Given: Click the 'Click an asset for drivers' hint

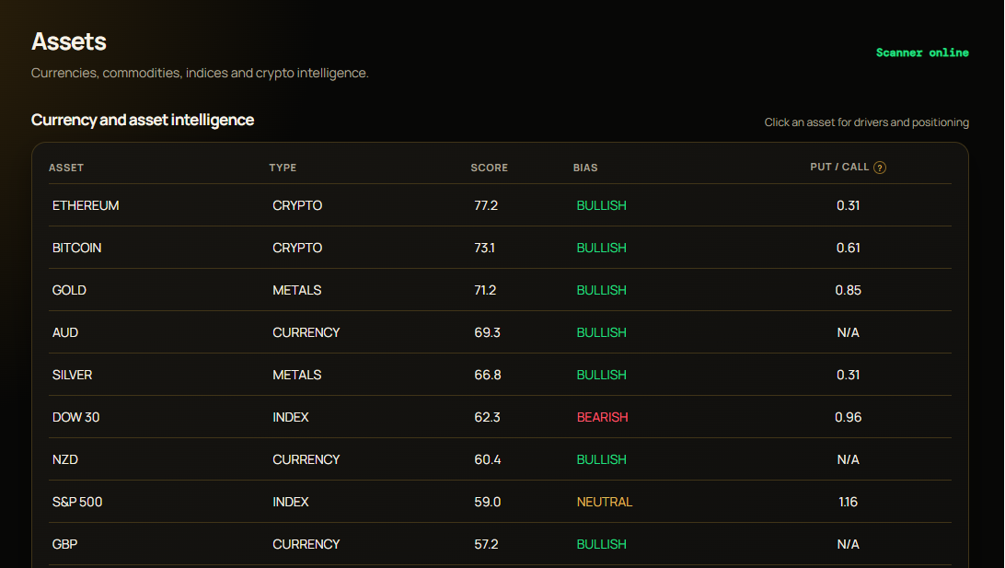Looking at the screenshot, I should pos(867,122).
